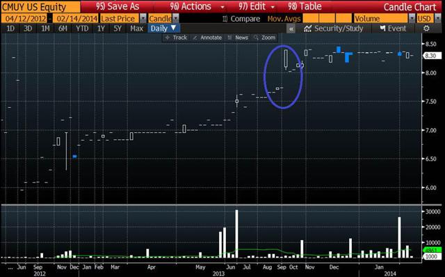The height and width of the screenshot is (277, 445).
Task: Open the Actions menu
Action: (x=197, y=6)
